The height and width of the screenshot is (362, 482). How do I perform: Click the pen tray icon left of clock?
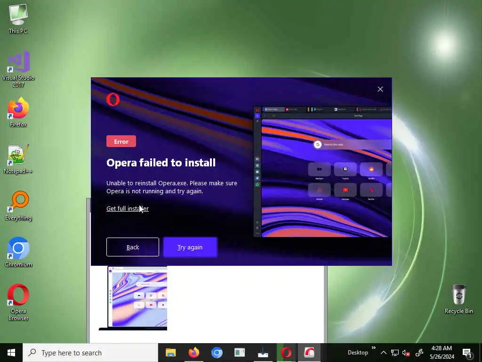coord(418,353)
